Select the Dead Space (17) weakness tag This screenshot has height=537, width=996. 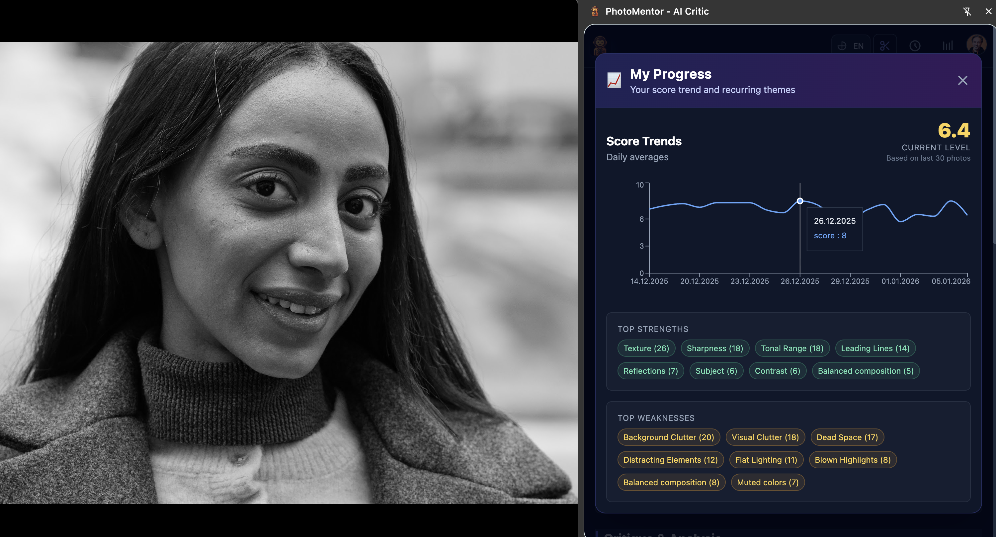point(847,437)
